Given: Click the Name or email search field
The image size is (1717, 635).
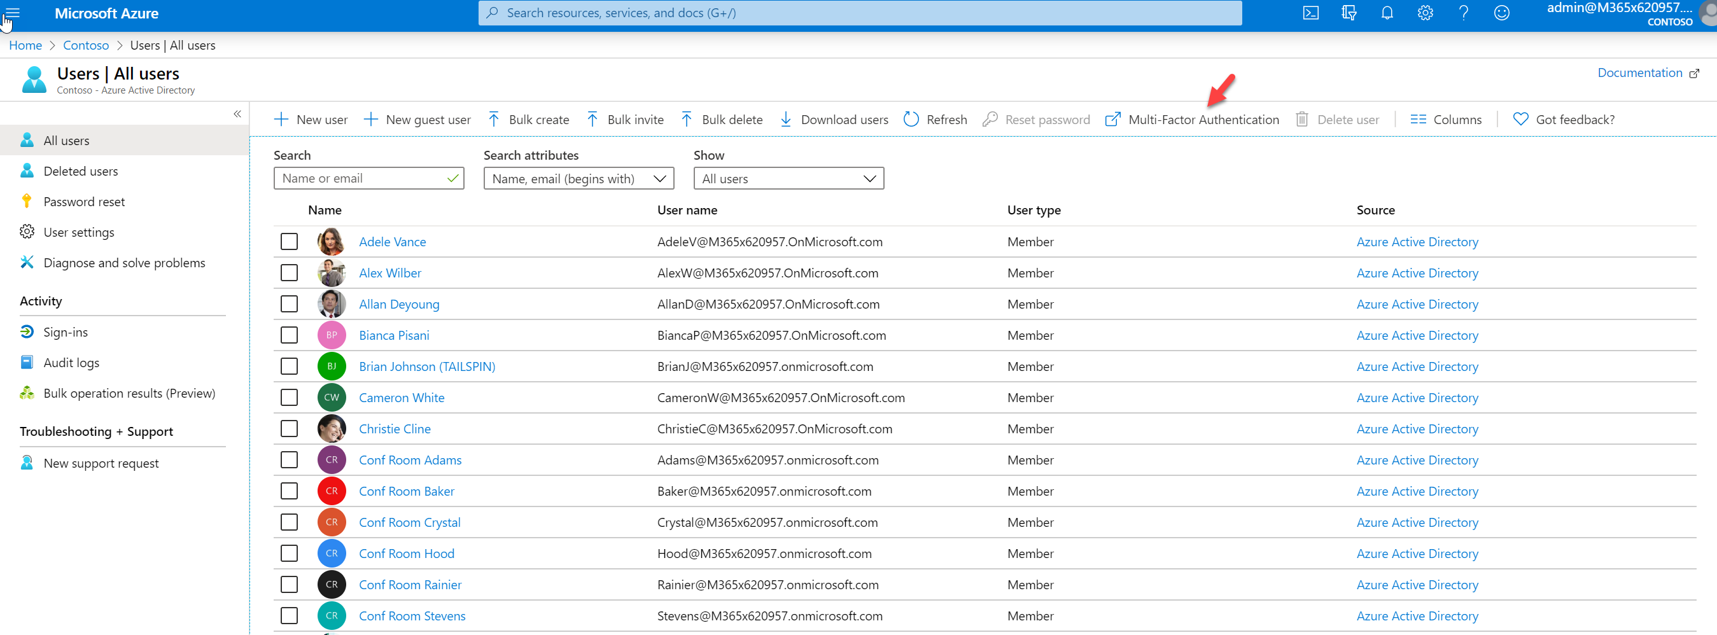Looking at the screenshot, I should 368,178.
